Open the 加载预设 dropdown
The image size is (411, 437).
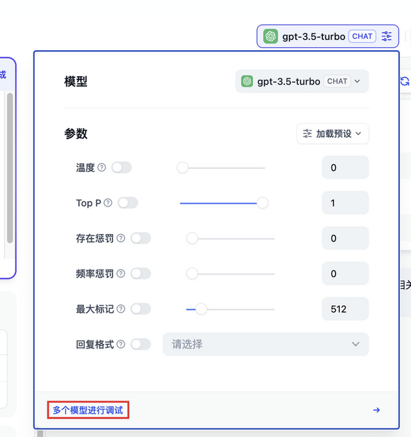(333, 134)
